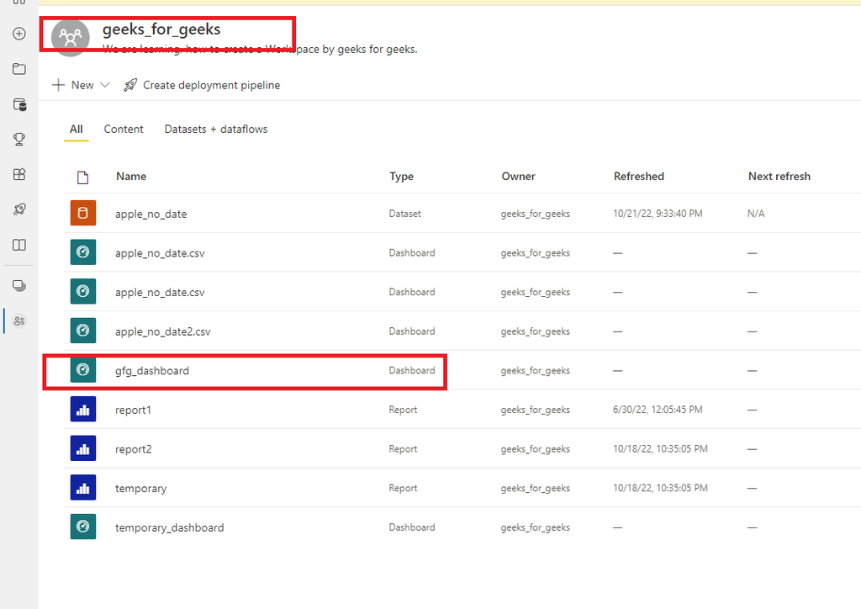Click the refreshed time 10/21/22, 9:33:40 PM
Screen dimensions: 861x609
658,214
